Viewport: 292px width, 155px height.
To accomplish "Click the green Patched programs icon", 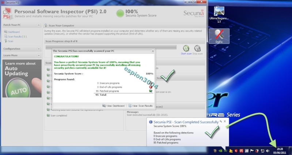I will click(x=151, y=91).
